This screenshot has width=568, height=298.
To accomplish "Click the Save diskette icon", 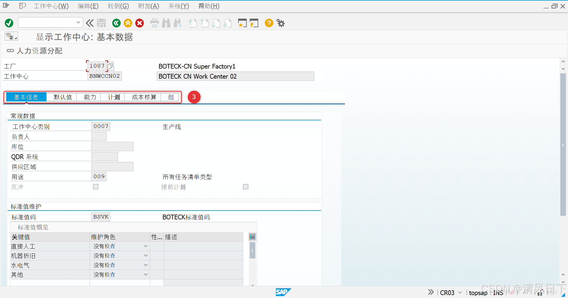I will (101, 23).
